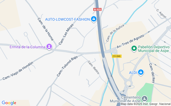171x106 pixels.
Task: Click the Cam. Tolomó Bajo road label
Action: click(x=67, y=66)
